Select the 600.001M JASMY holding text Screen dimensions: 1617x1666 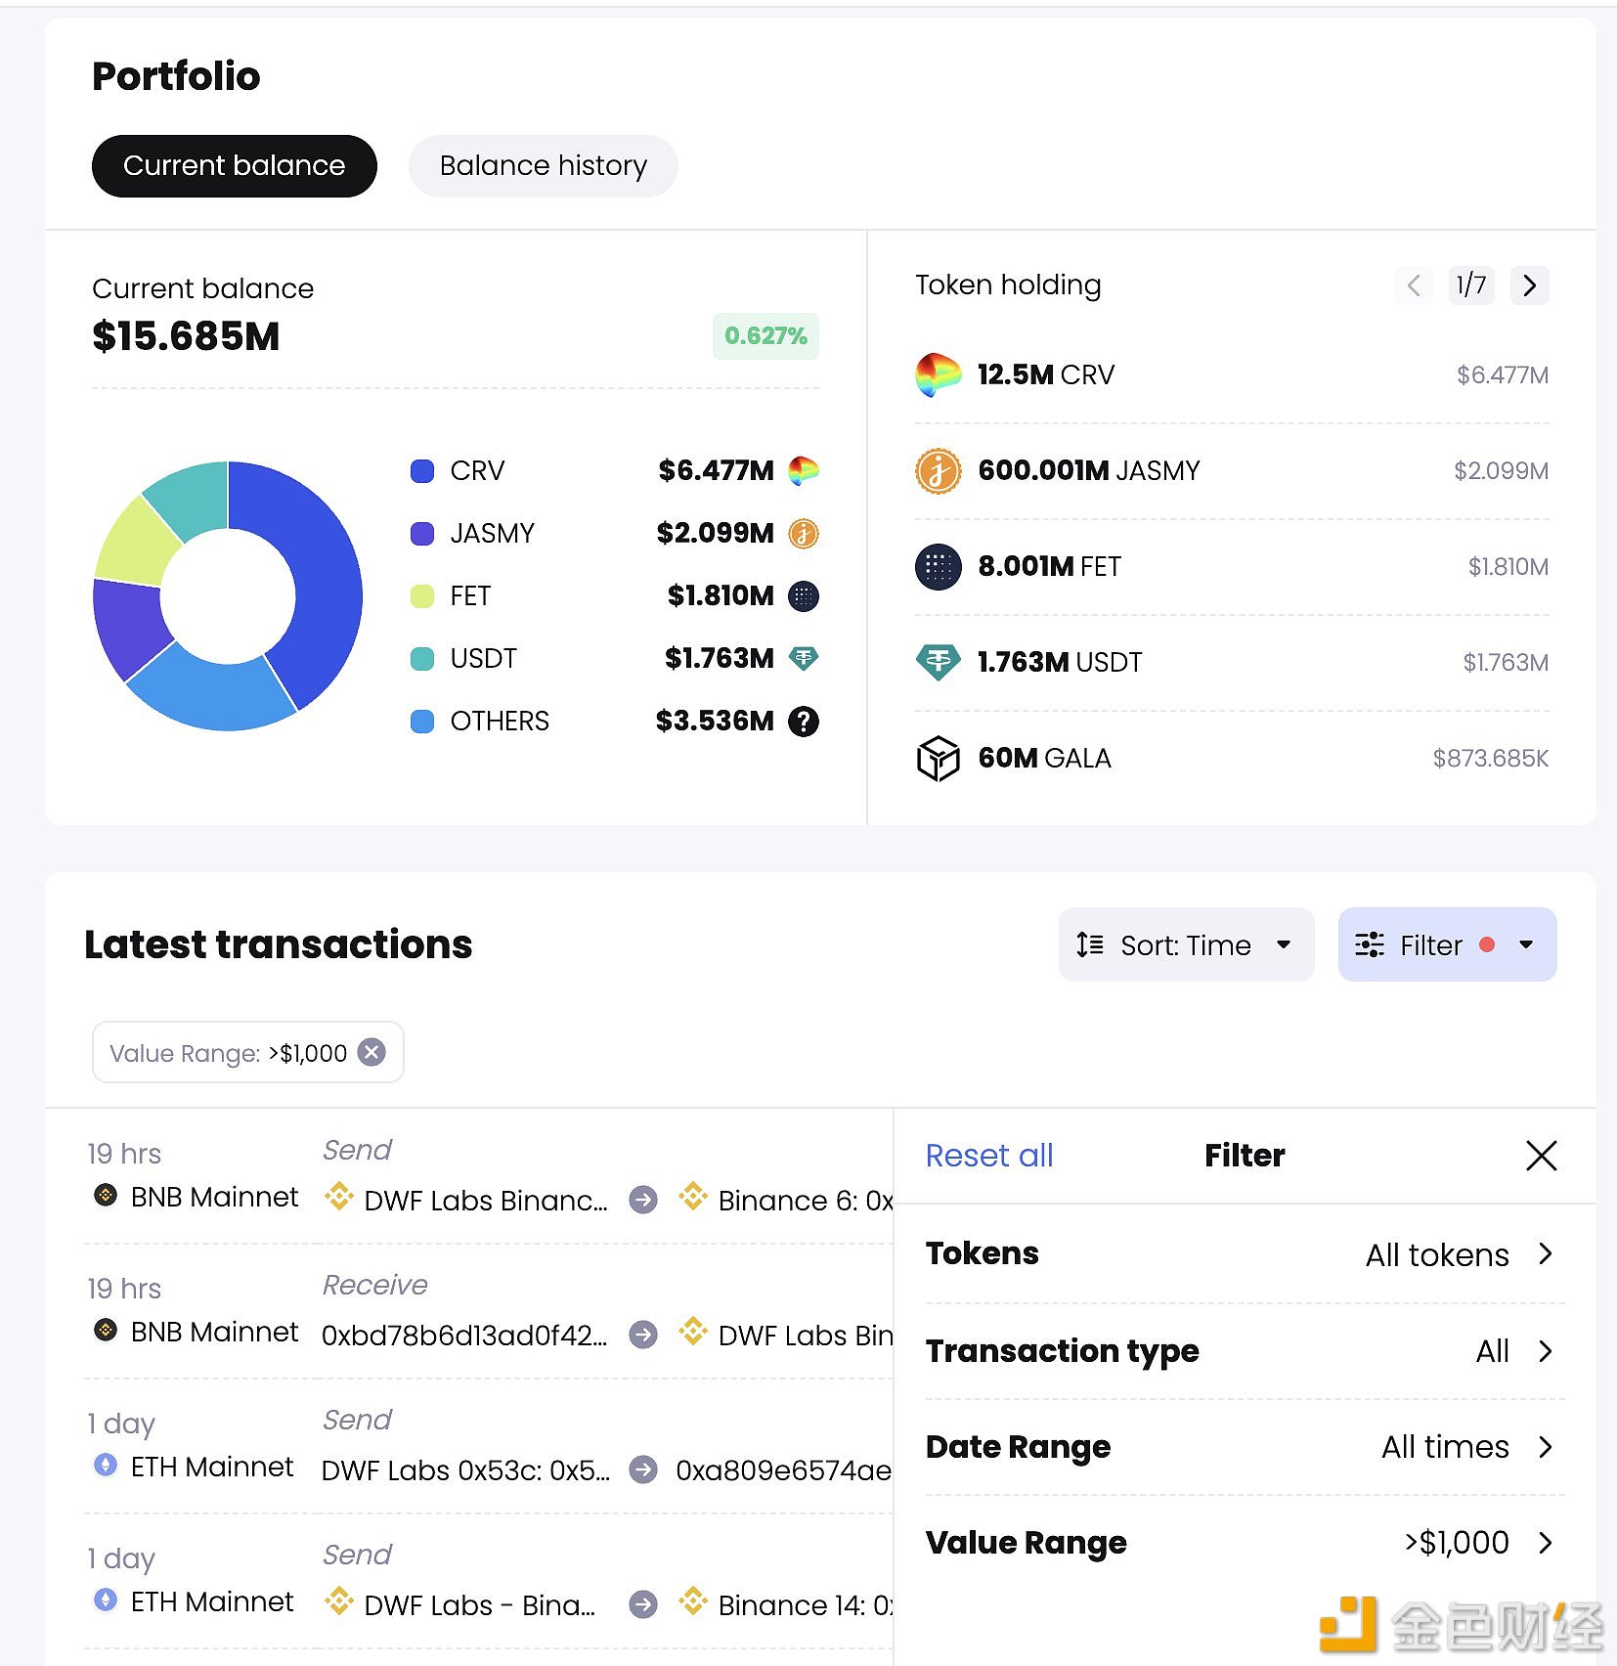pyautogui.click(x=1089, y=470)
